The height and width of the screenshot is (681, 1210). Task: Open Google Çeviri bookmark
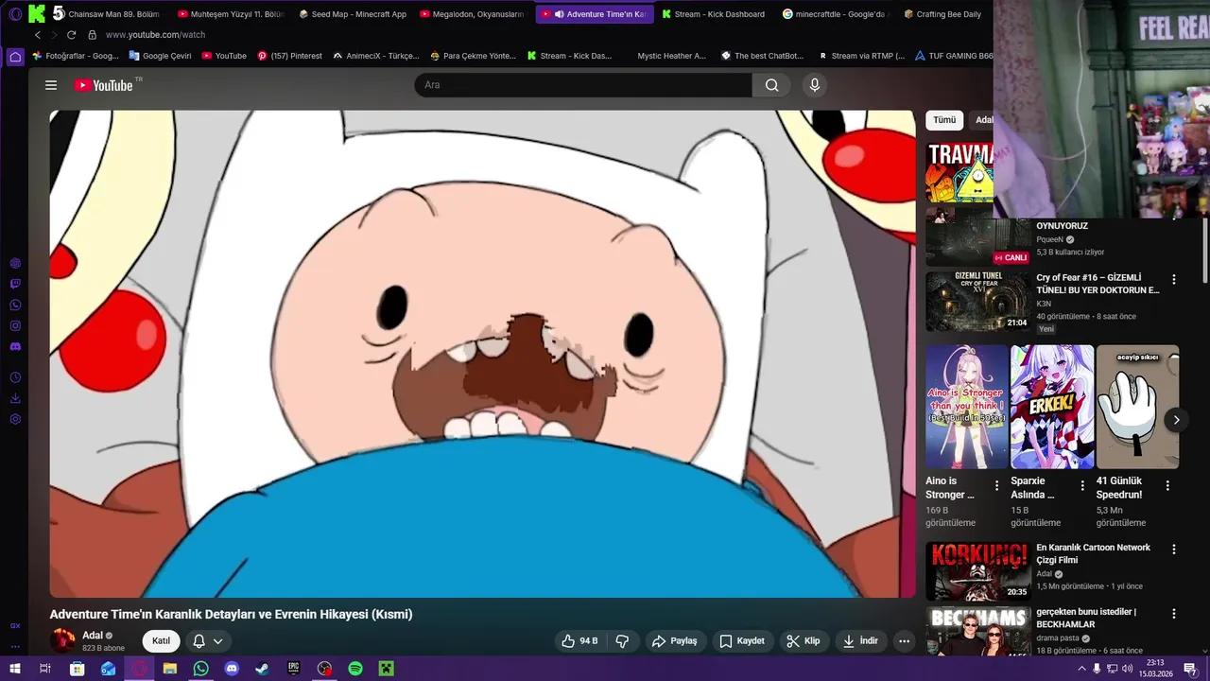(x=160, y=56)
